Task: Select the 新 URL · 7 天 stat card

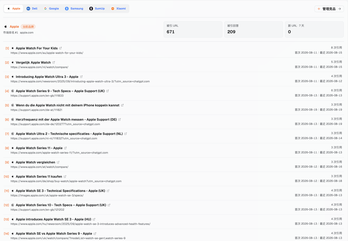Action: 314,29
